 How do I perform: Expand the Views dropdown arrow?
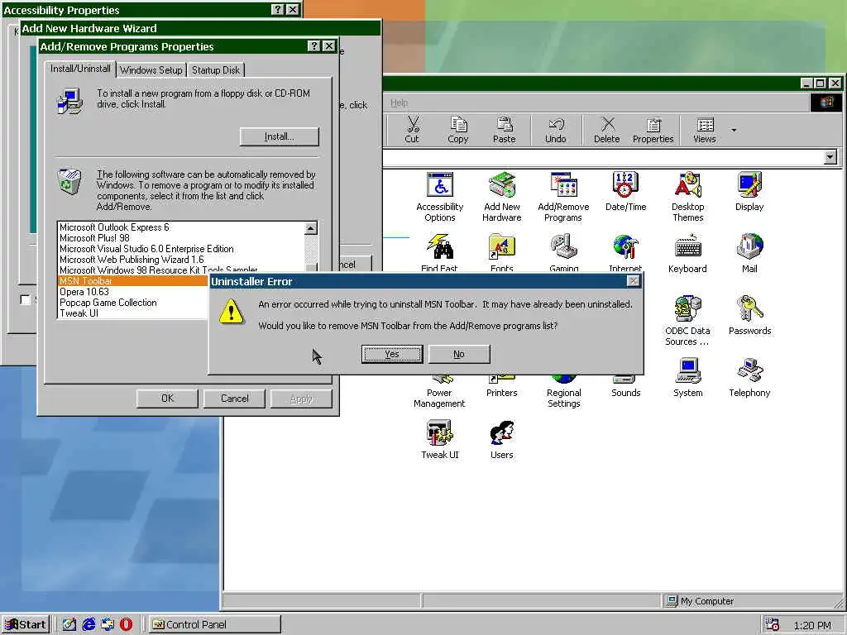click(x=734, y=130)
